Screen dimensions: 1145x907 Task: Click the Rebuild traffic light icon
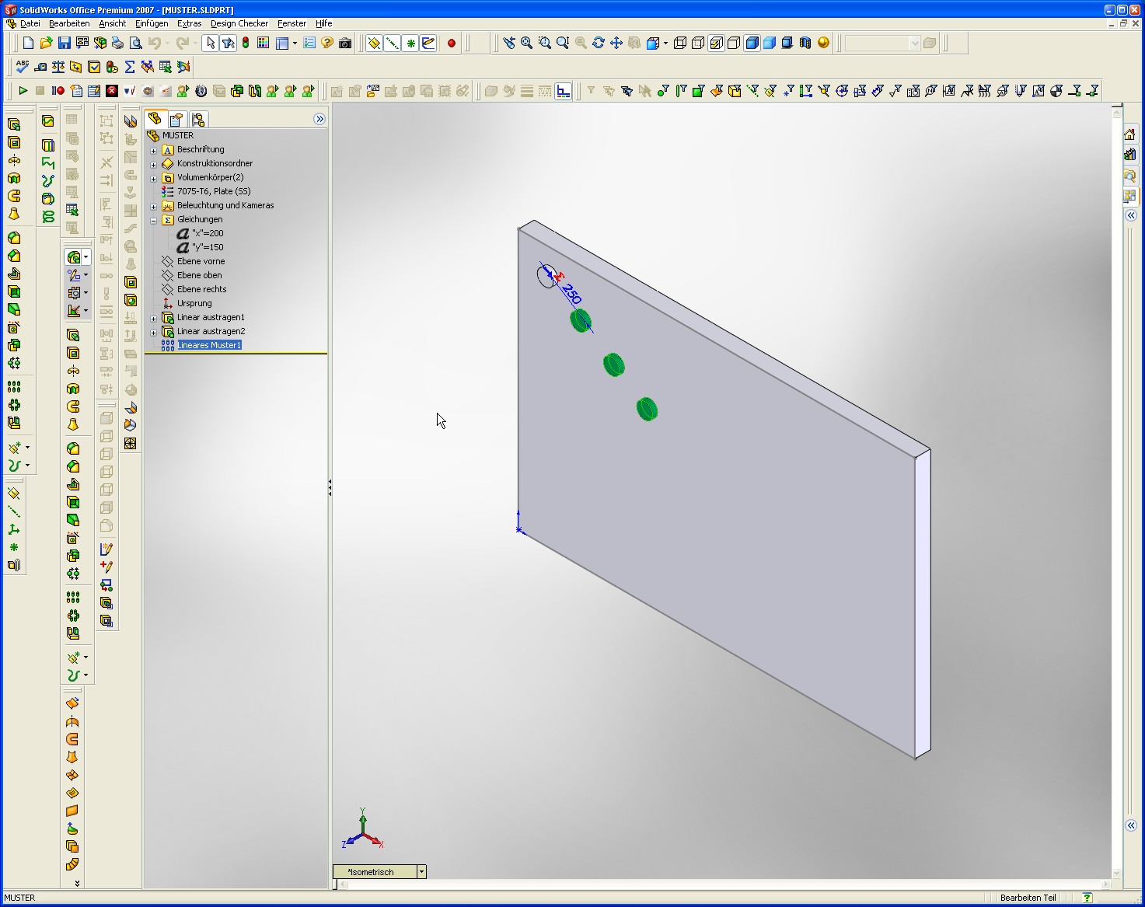(x=246, y=43)
